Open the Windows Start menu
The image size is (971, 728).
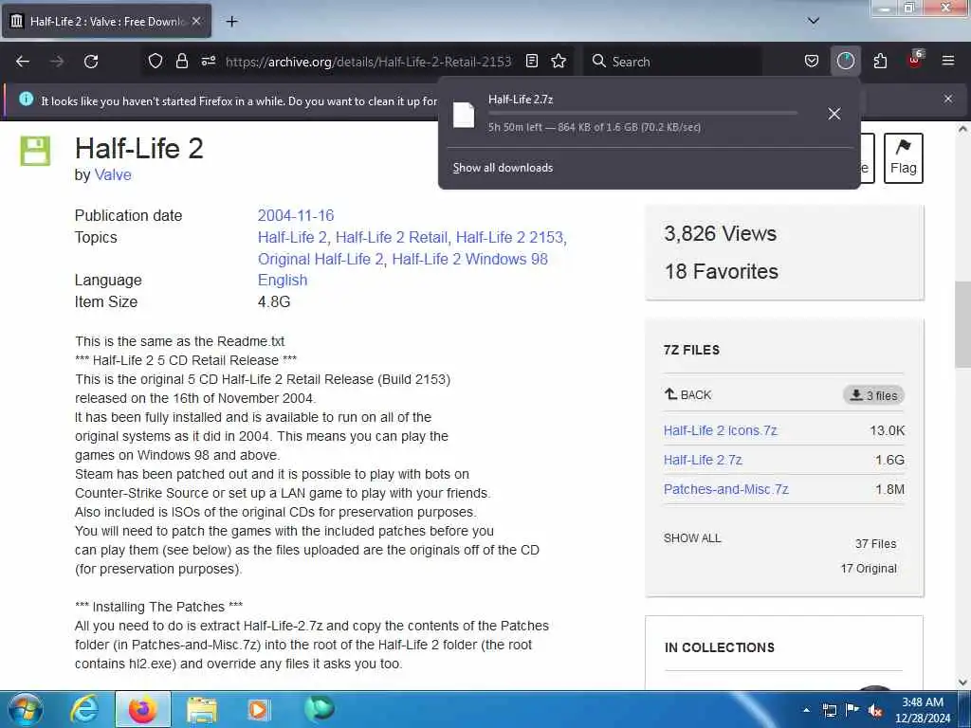pyautogui.click(x=26, y=709)
